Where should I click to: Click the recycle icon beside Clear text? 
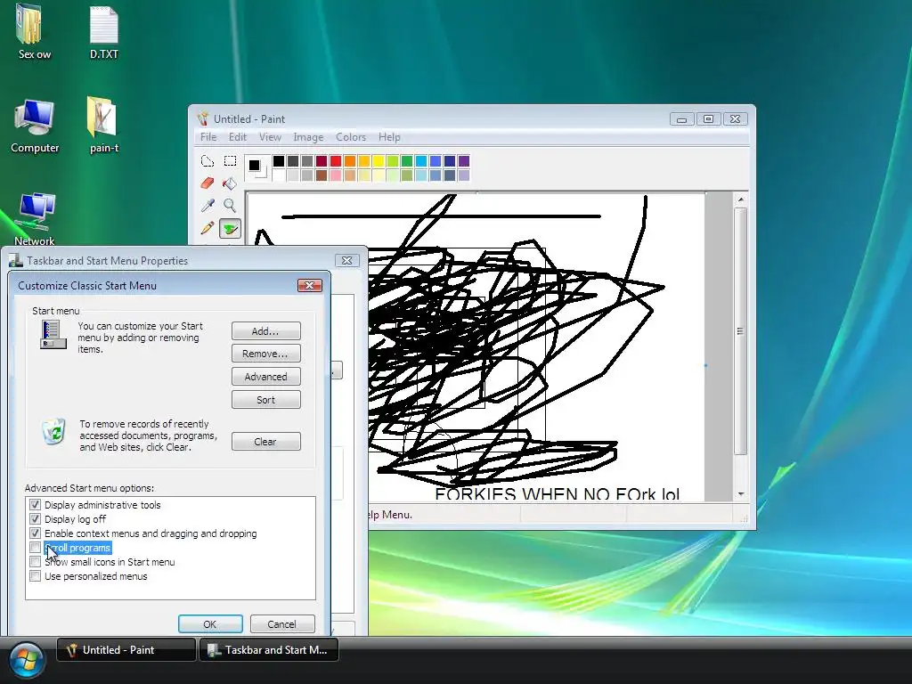point(54,432)
